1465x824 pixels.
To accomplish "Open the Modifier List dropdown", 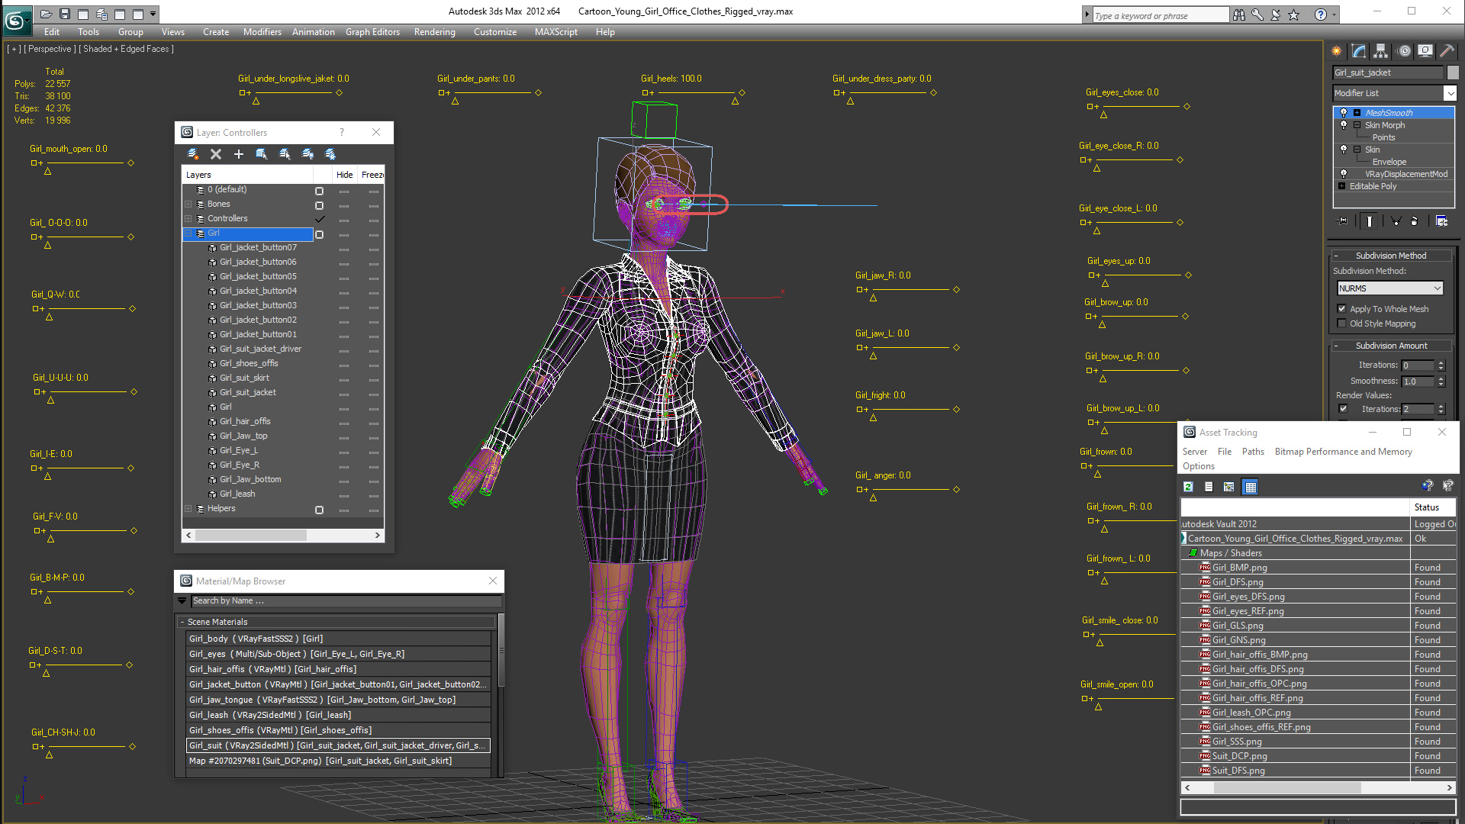I will (x=1394, y=93).
